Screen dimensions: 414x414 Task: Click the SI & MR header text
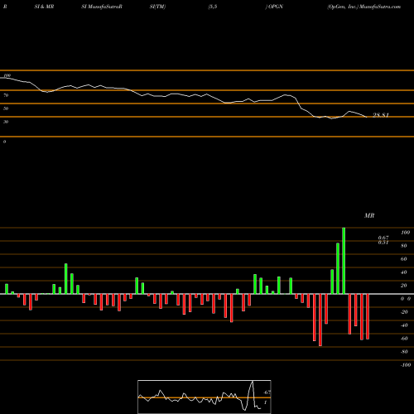pos(44,7)
